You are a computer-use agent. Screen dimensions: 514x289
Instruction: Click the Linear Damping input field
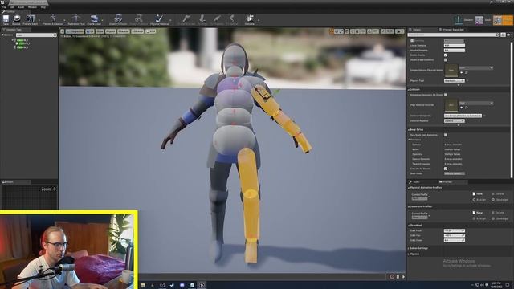pos(455,46)
